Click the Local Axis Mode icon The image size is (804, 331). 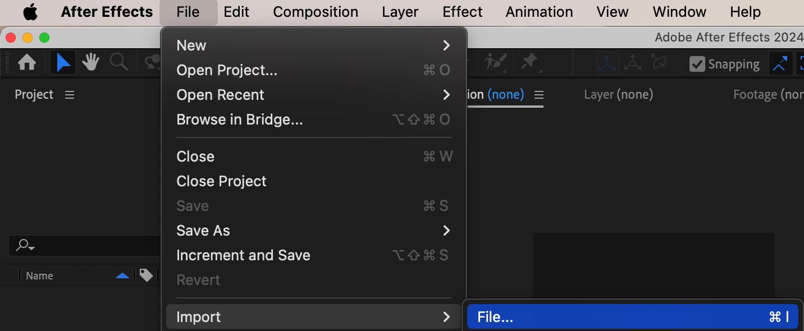coord(607,63)
